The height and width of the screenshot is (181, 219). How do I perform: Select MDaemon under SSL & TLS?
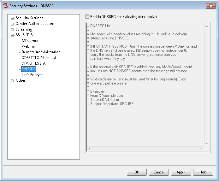click(30, 41)
